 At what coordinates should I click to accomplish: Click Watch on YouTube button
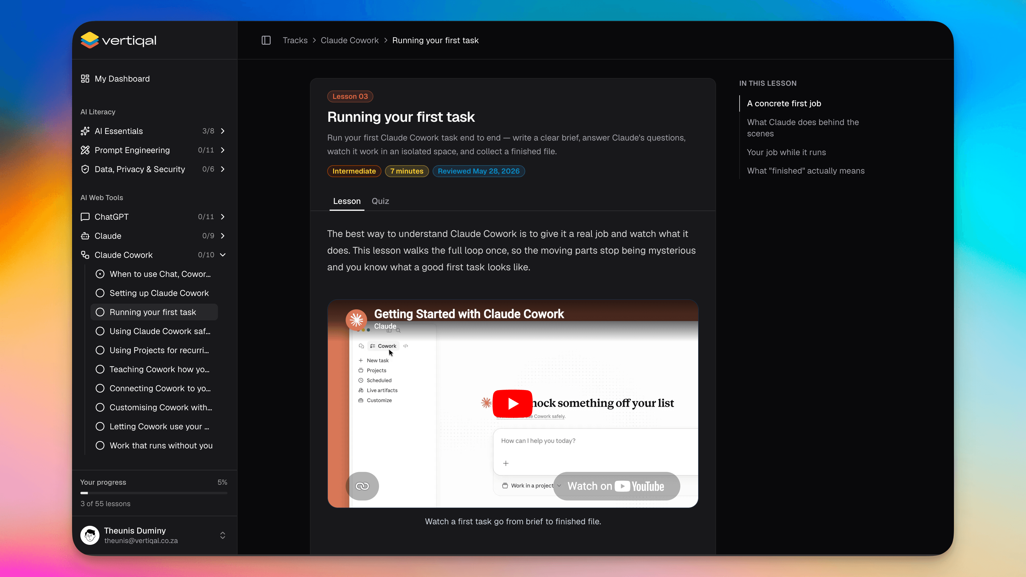616,486
